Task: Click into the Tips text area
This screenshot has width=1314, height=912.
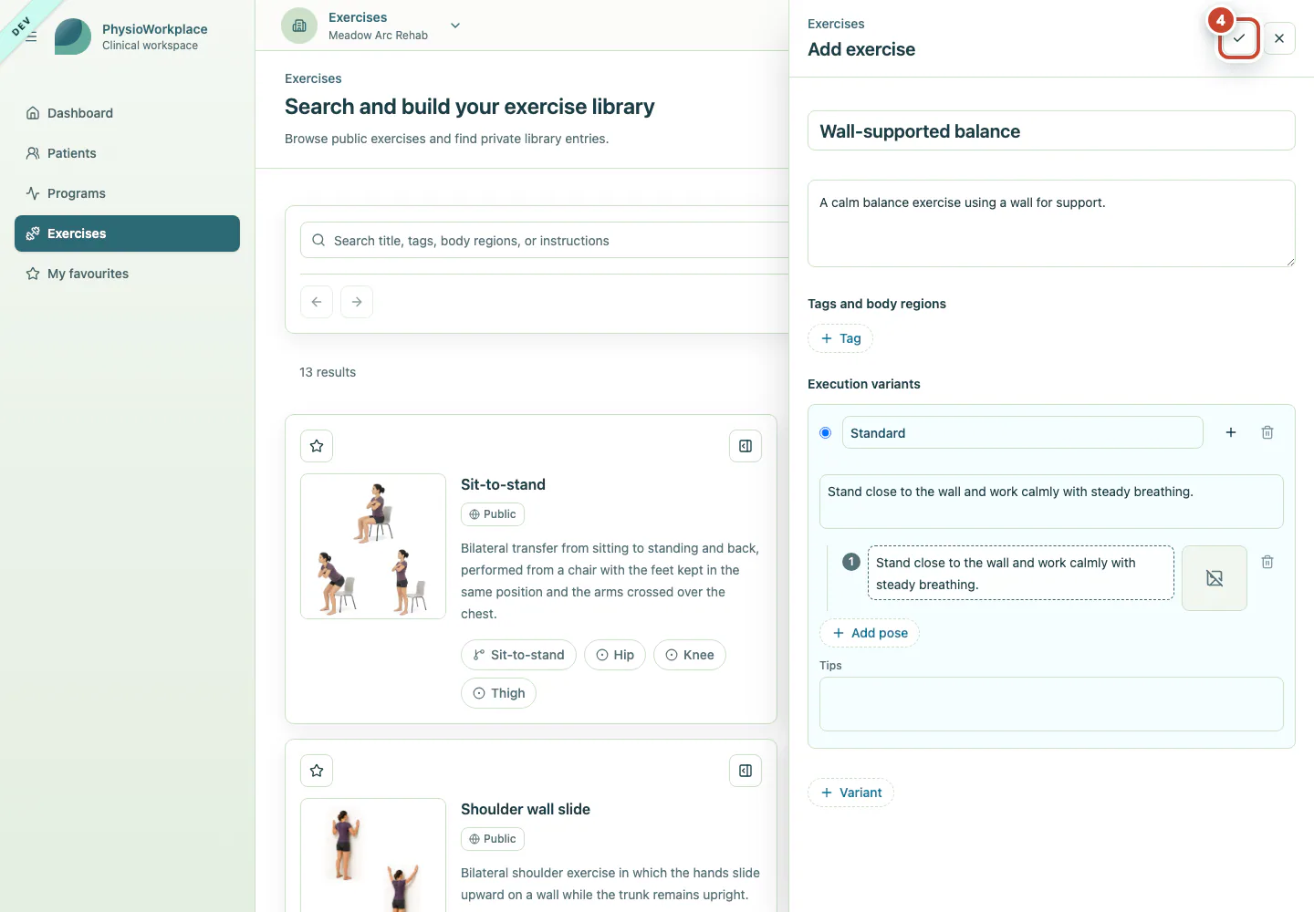Action: click(x=1051, y=704)
